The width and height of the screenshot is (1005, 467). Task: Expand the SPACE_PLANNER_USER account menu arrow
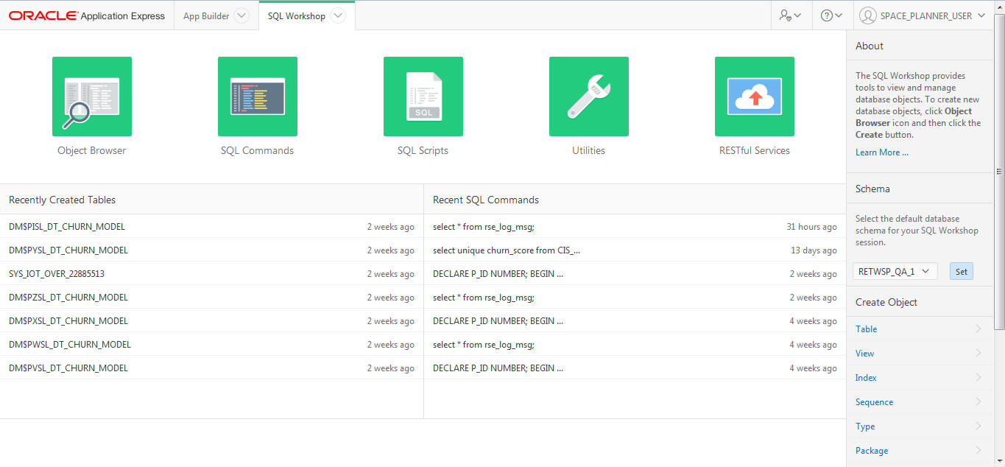point(981,15)
